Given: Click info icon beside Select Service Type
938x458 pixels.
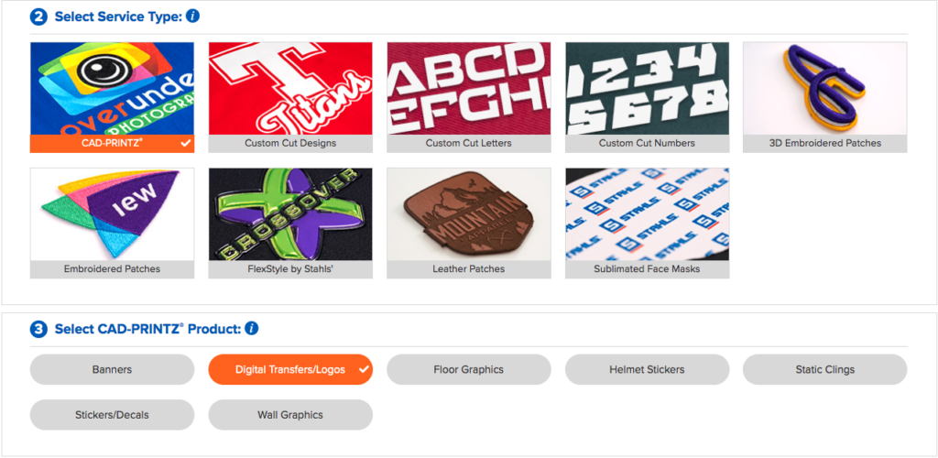Looking at the screenshot, I should coord(192,16).
